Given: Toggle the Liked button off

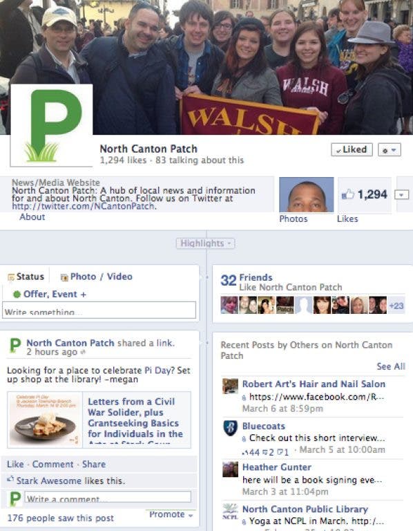Looking at the screenshot, I should click(352, 149).
